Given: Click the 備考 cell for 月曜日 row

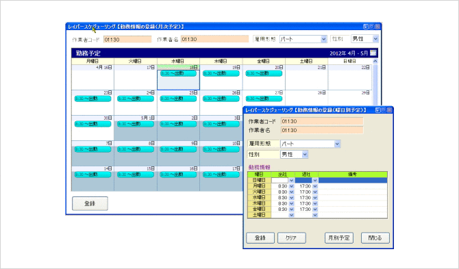Looking at the screenshot, I should (353, 186).
